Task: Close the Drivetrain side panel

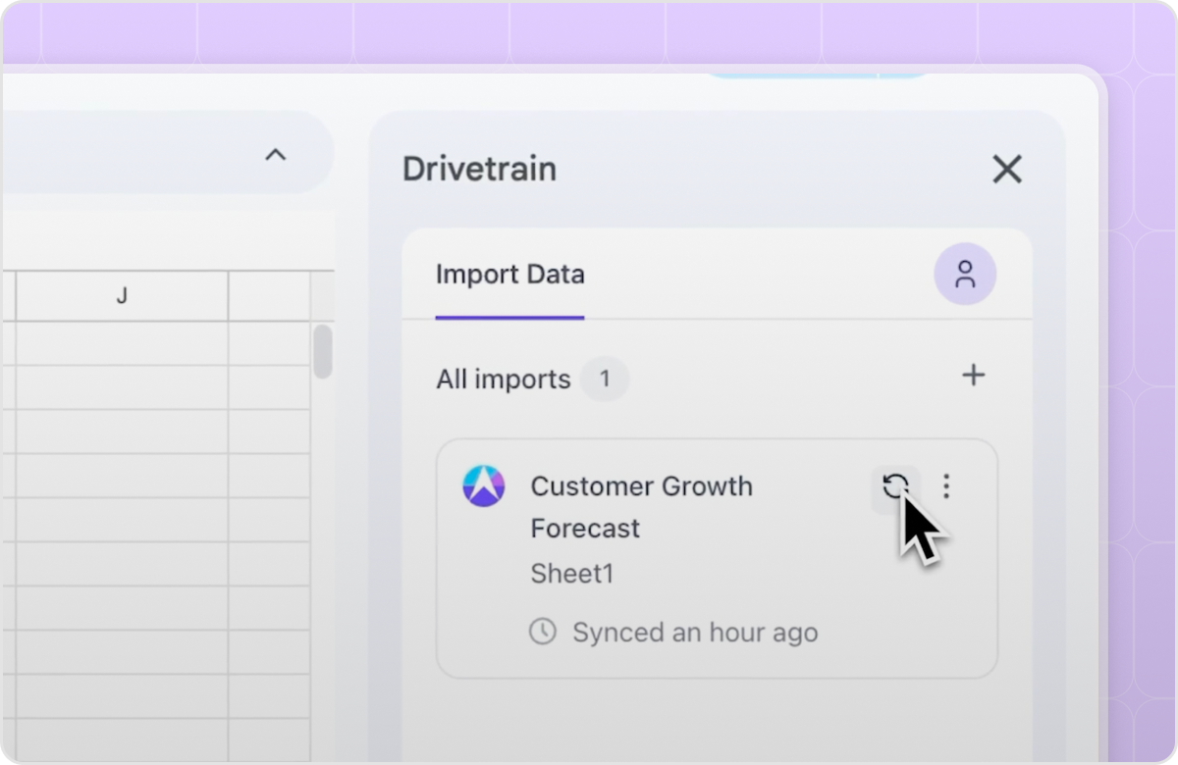Action: (1007, 169)
